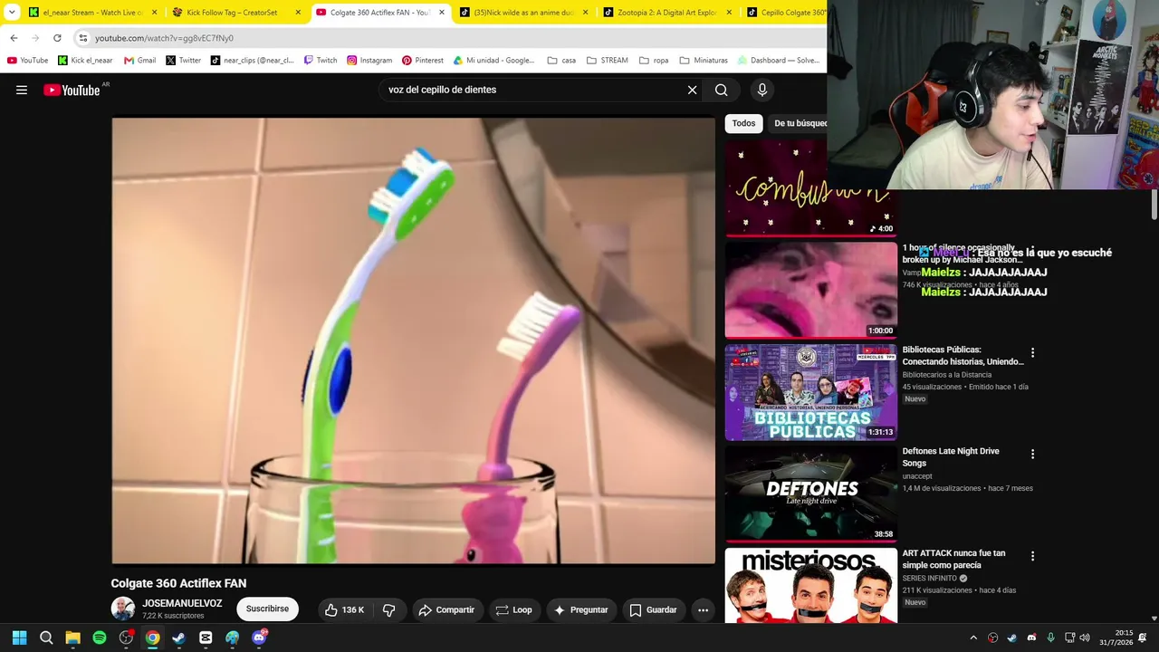Screen dimensions: 1159x652
Task: Select the Todos filter chip
Action: pyautogui.click(x=743, y=123)
